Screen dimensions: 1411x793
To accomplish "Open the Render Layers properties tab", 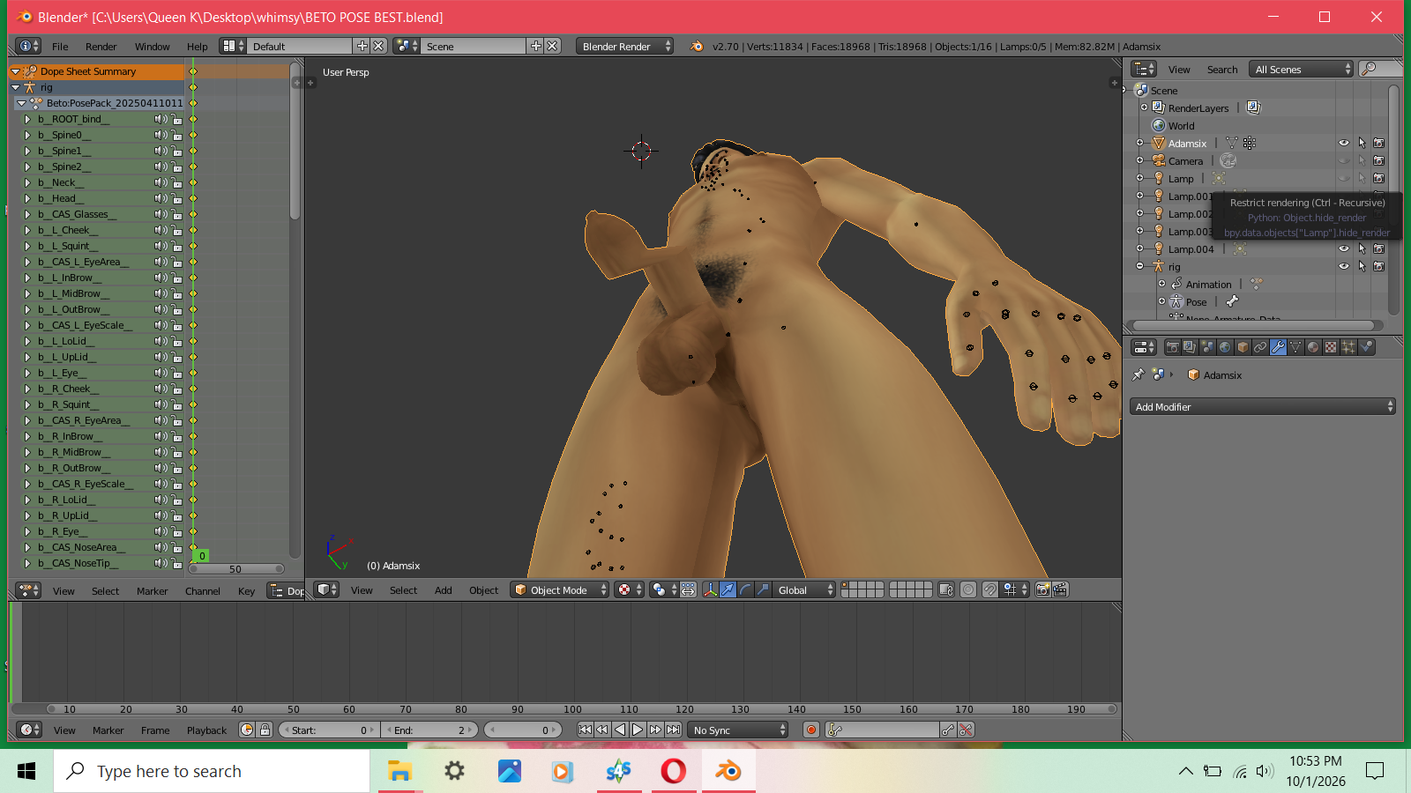I will 1190,347.
